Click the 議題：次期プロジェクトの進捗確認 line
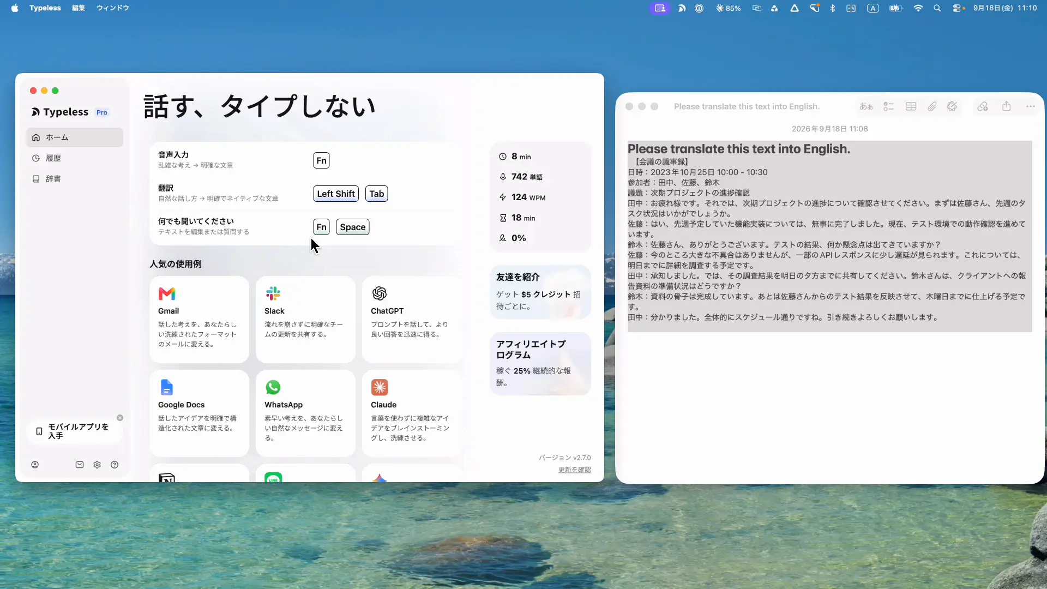 689,193
